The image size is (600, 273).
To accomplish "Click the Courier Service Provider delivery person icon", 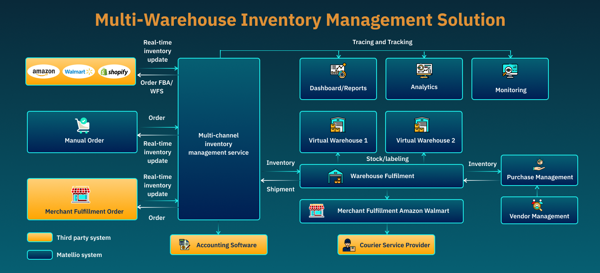I will pyautogui.click(x=348, y=245).
